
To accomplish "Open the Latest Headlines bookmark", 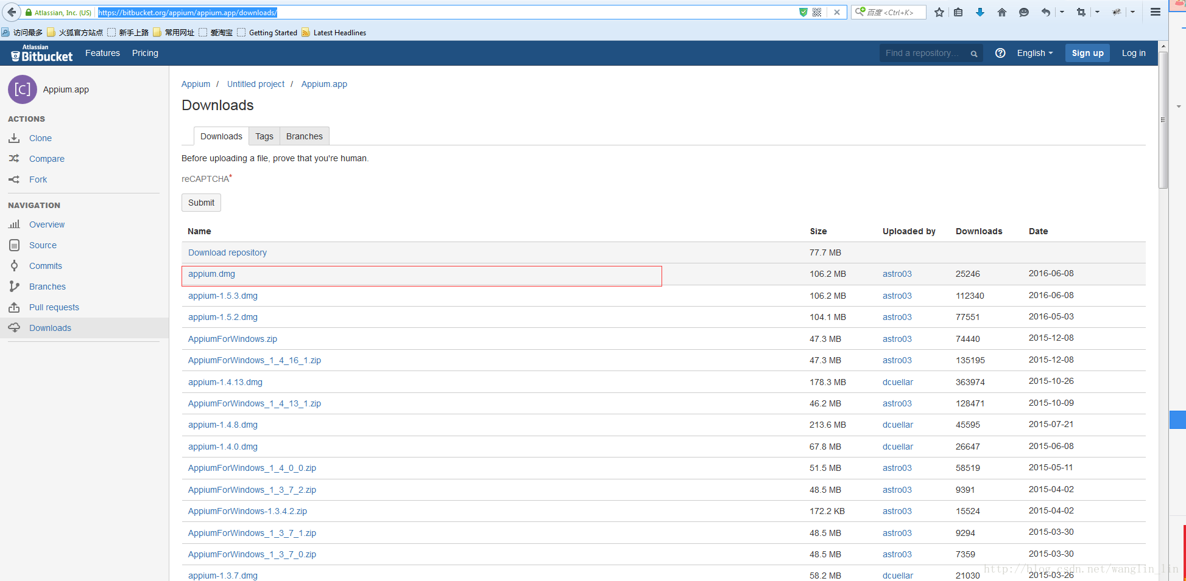I will pyautogui.click(x=334, y=33).
